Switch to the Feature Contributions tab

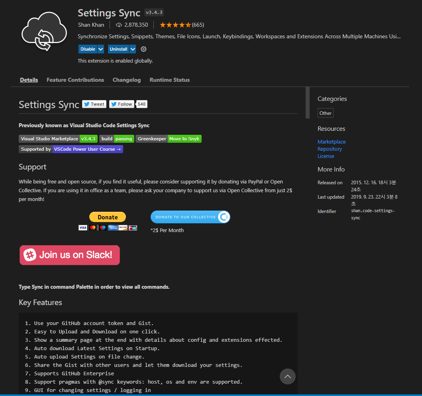click(75, 80)
